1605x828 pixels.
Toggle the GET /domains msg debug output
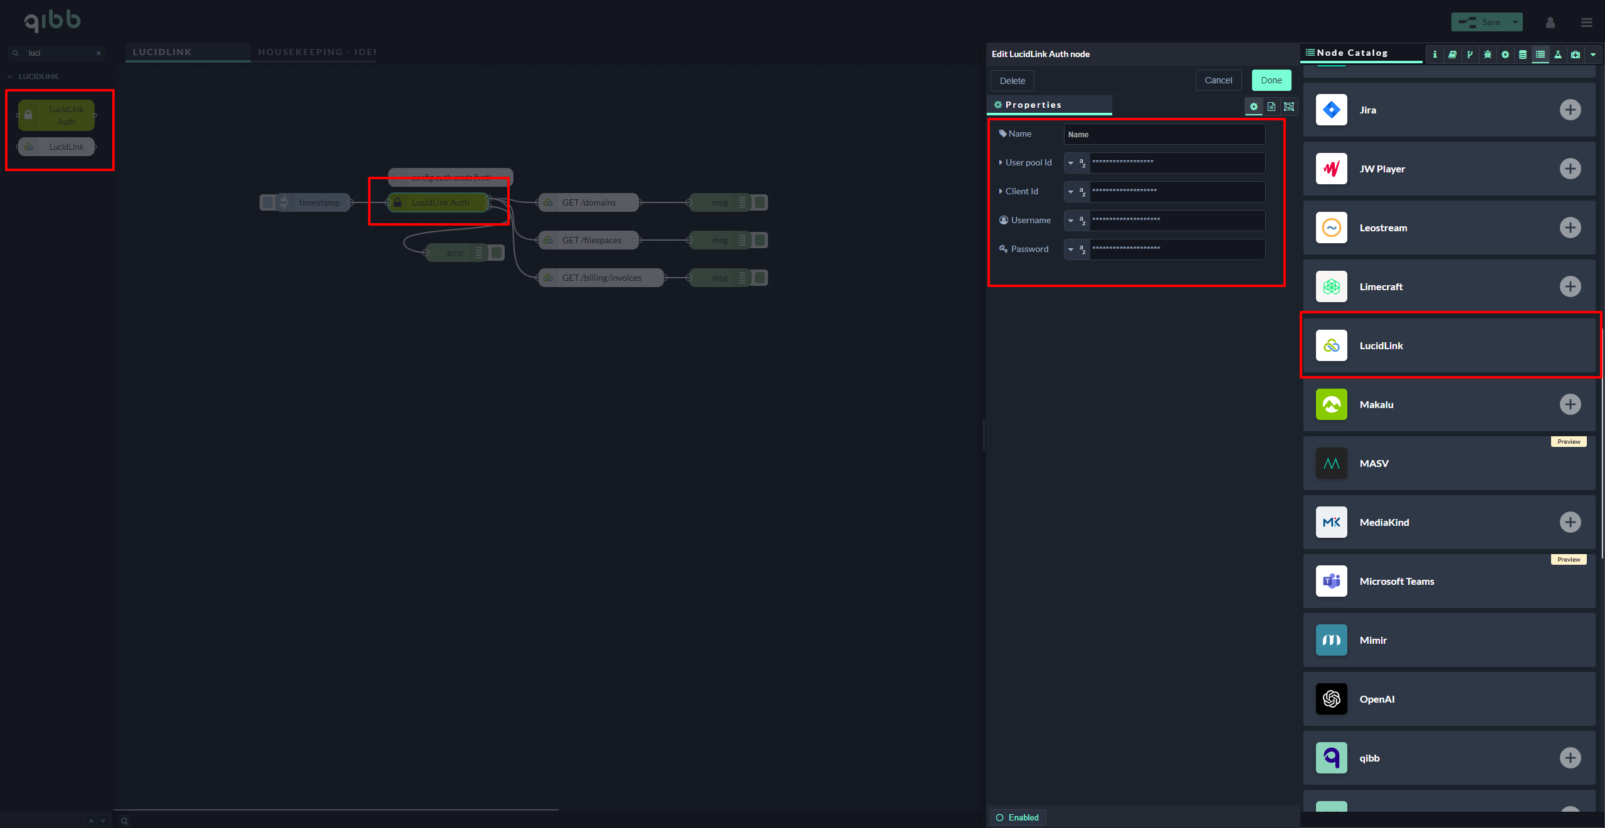click(760, 202)
